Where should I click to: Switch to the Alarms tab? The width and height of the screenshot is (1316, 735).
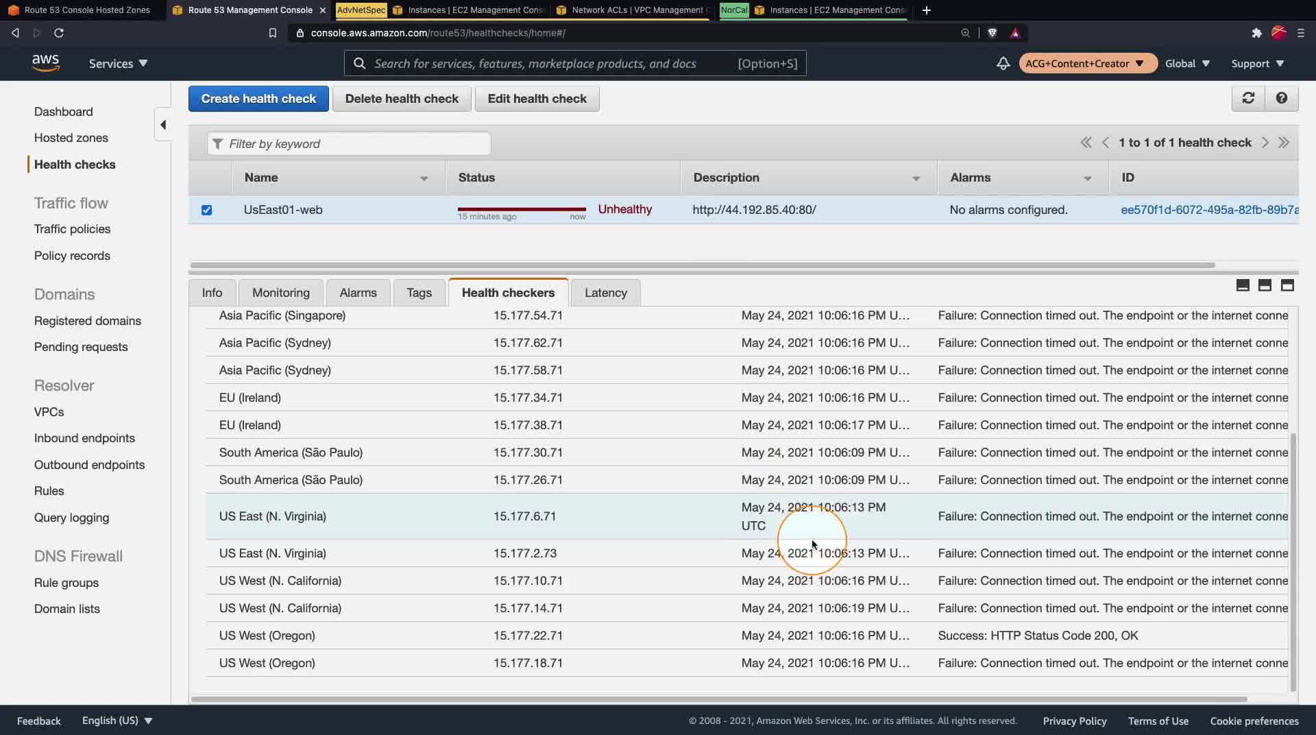pyautogui.click(x=358, y=293)
